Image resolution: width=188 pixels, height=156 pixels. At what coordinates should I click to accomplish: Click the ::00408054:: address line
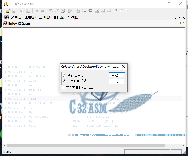click(x=15, y=126)
